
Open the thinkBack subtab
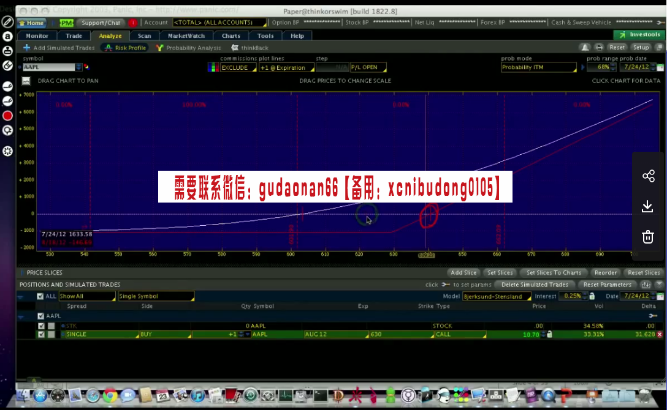click(250, 48)
